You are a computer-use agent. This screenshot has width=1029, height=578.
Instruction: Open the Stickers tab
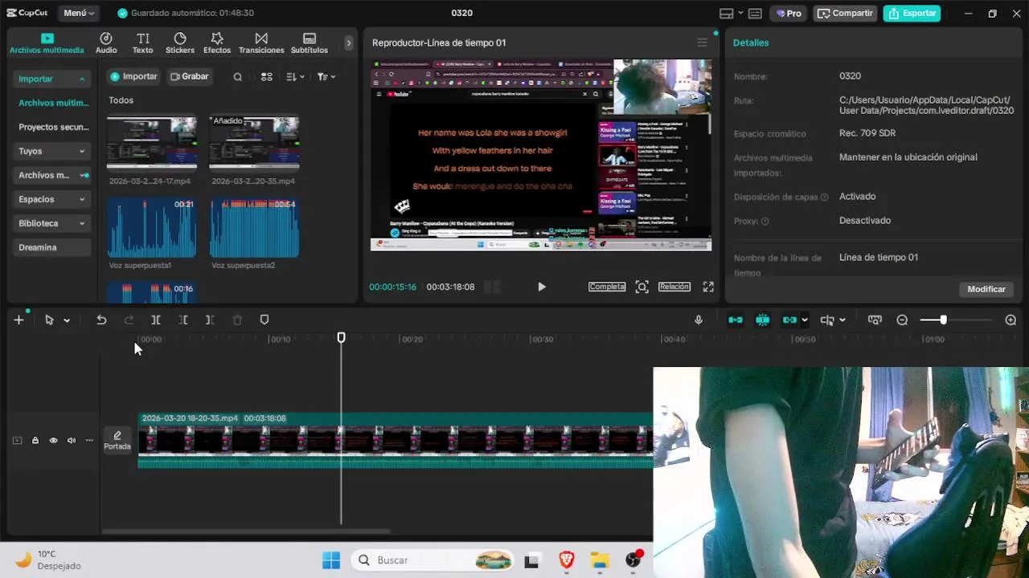point(180,43)
